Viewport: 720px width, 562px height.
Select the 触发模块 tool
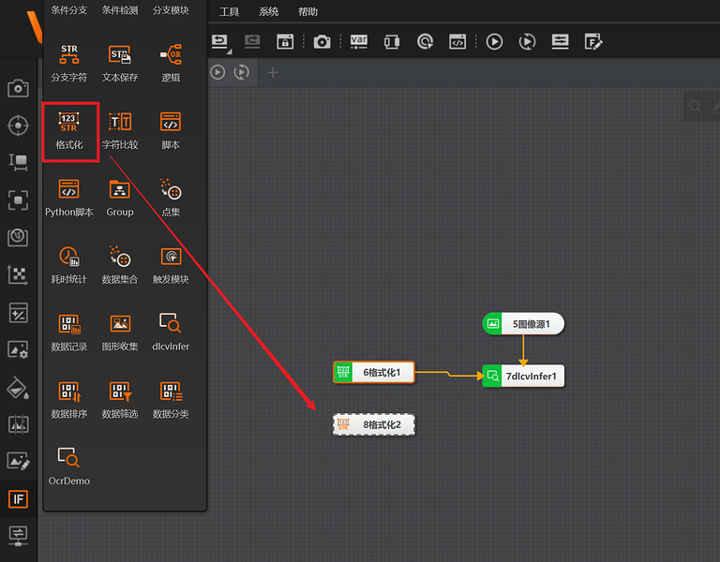[171, 265]
